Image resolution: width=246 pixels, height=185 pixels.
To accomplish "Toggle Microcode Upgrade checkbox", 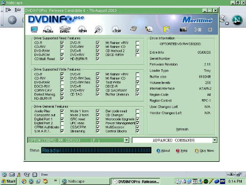I will pos(138,119).
